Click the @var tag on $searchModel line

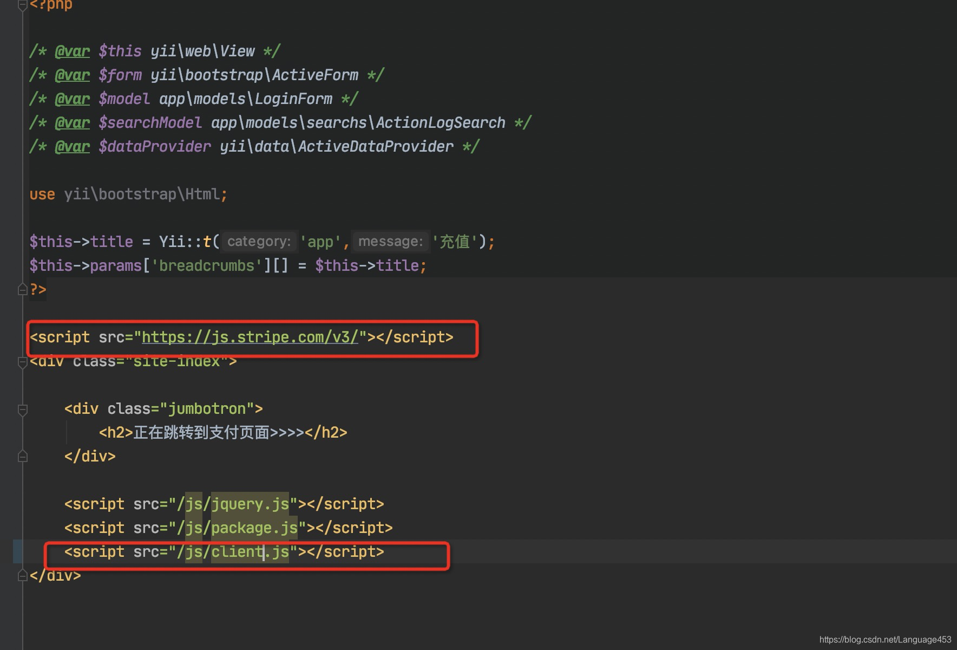point(73,123)
